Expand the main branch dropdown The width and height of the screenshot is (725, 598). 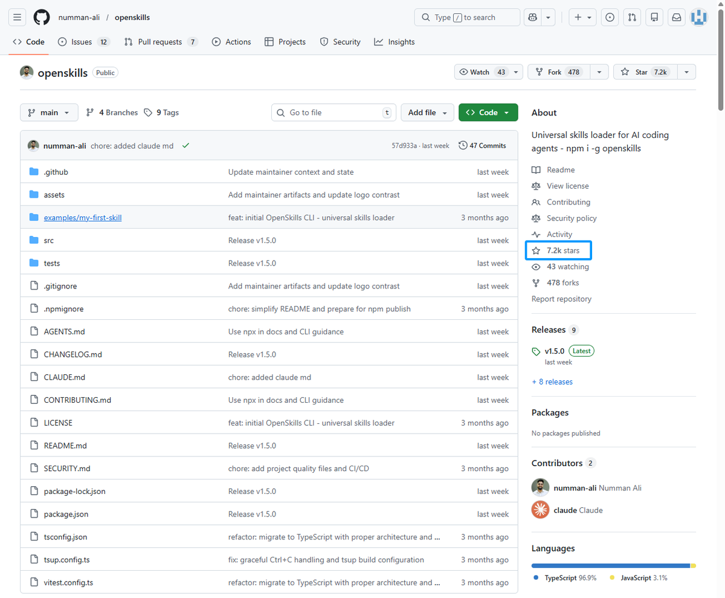point(49,112)
